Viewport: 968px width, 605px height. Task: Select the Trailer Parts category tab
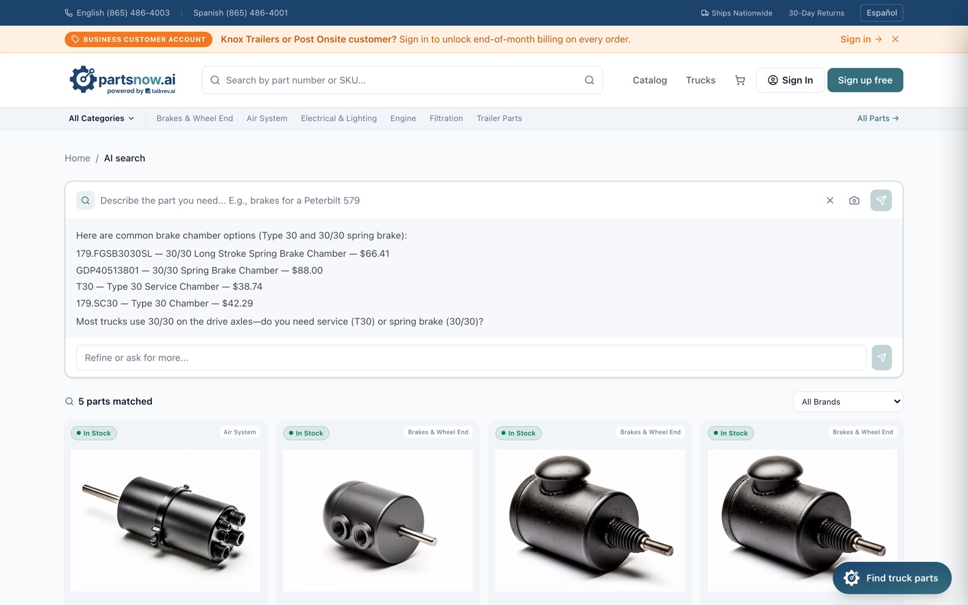pos(499,119)
